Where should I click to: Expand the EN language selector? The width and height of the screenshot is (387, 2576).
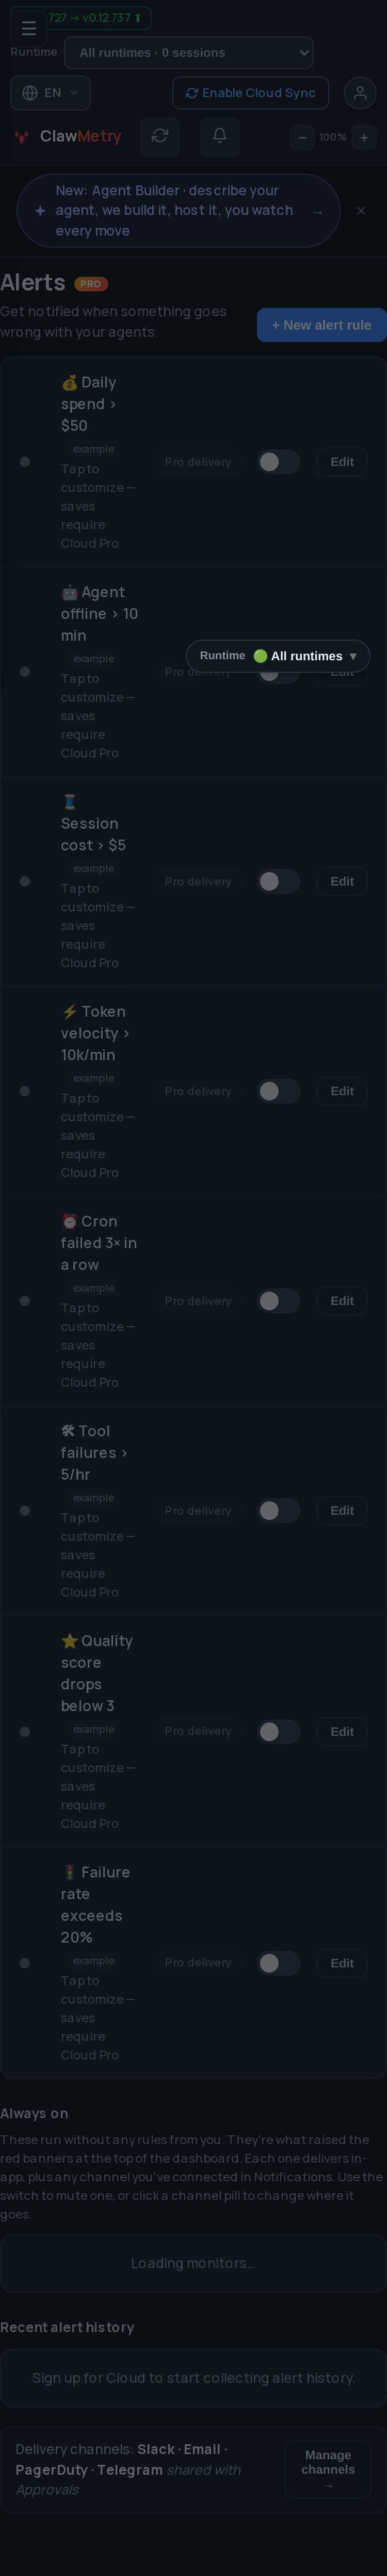[50, 93]
